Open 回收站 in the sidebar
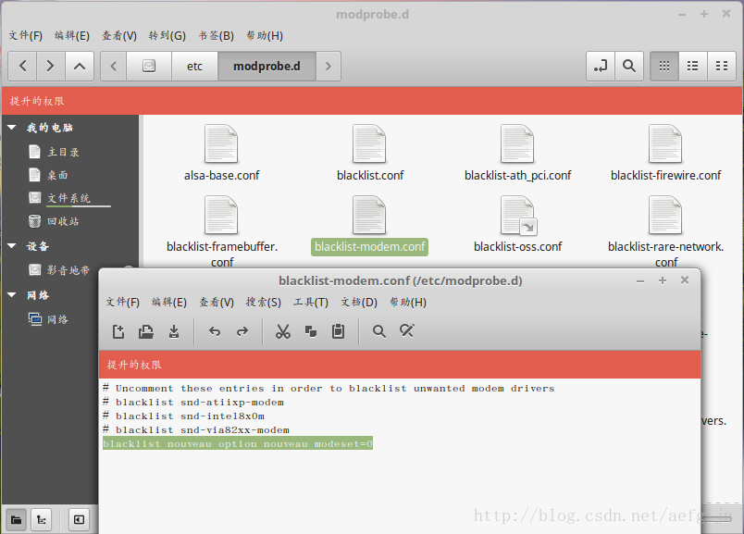This screenshot has height=534, width=744. pos(63,221)
